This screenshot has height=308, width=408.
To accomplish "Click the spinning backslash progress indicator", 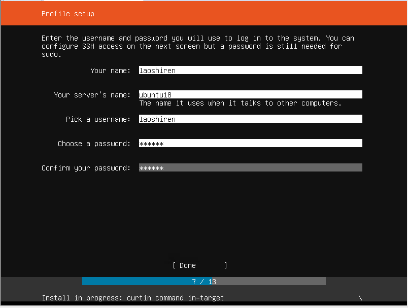I will click(360, 298).
